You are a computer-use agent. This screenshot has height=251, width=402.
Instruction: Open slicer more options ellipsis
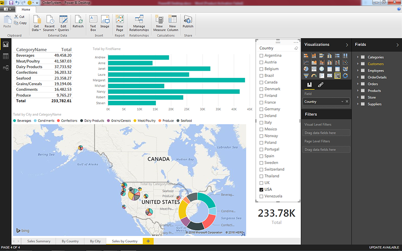[296, 42]
